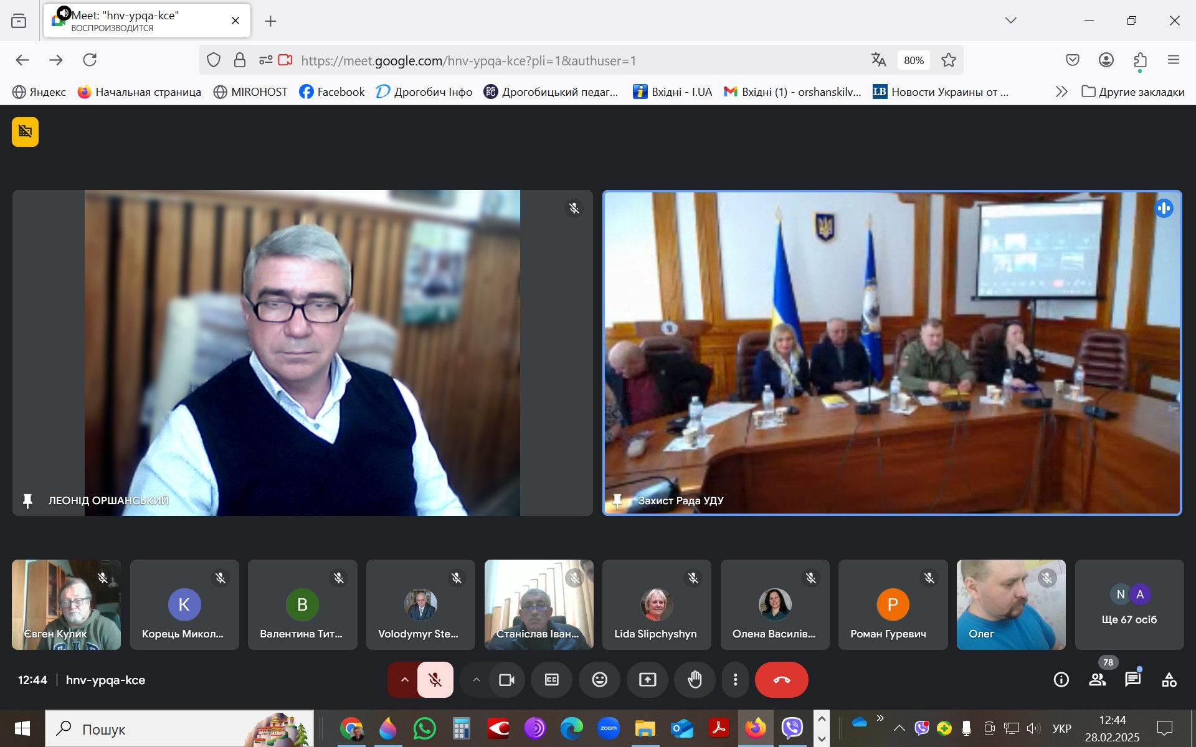The height and width of the screenshot is (747, 1196).
Task: Open the activities icon
Action: (1169, 680)
